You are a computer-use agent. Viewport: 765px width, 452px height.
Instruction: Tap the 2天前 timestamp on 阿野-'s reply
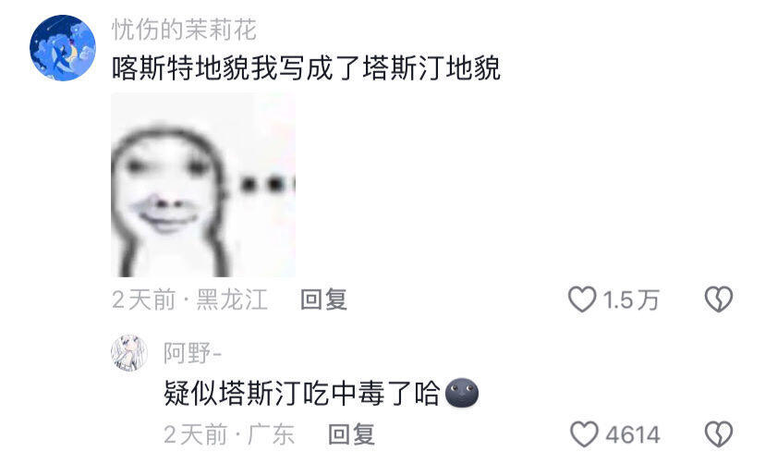point(196,434)
